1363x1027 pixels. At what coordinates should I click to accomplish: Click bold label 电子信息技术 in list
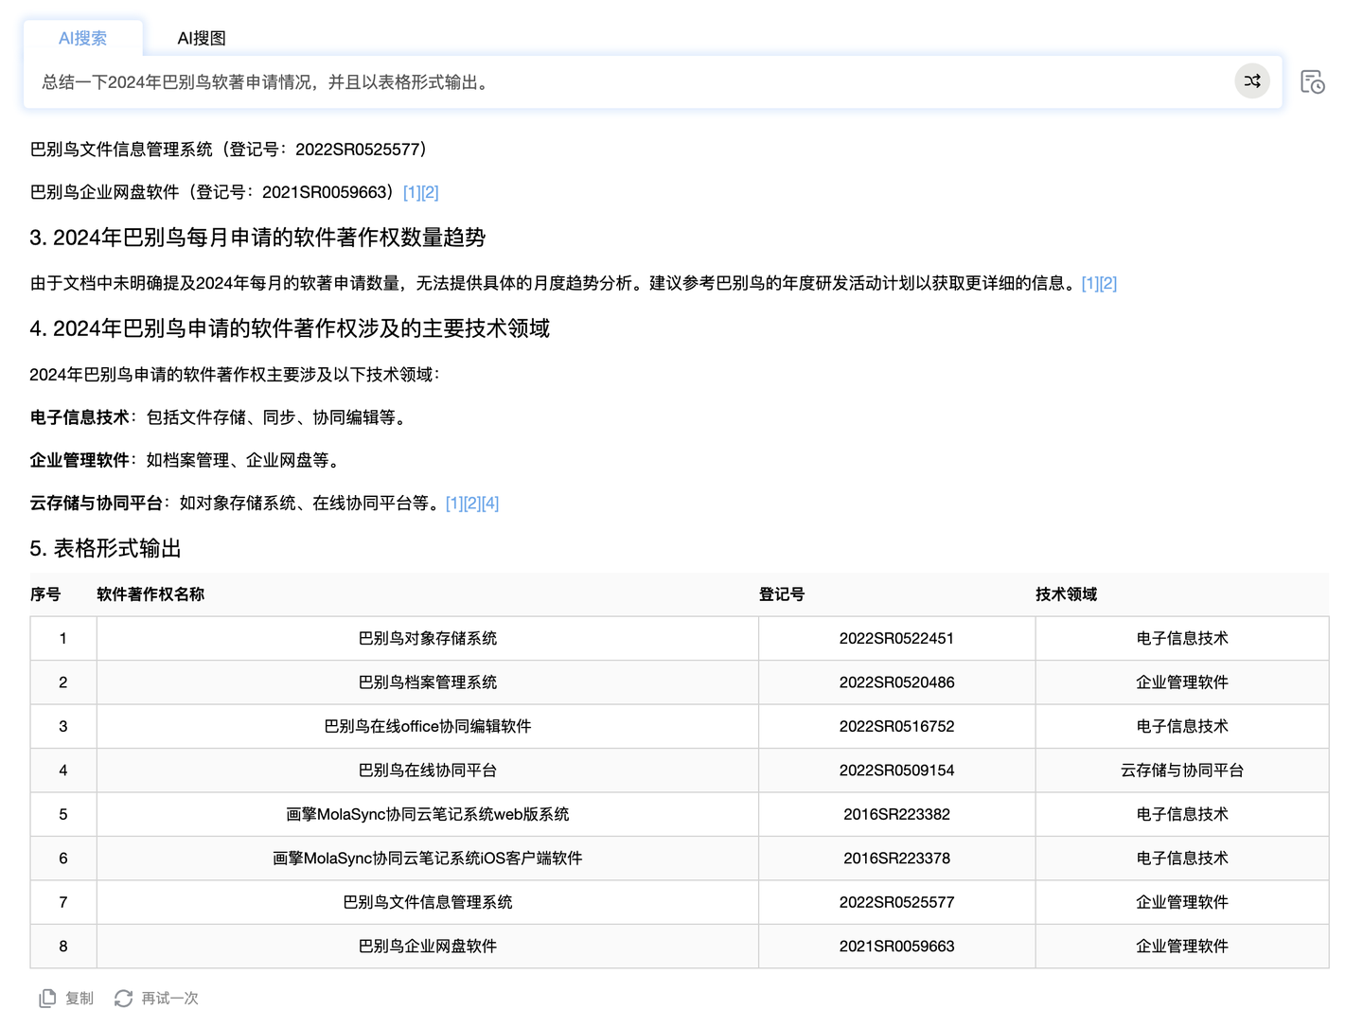tap(80, 417)
